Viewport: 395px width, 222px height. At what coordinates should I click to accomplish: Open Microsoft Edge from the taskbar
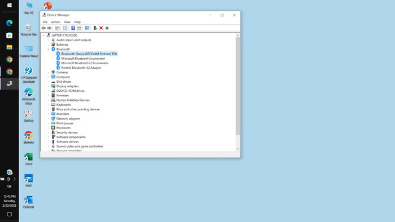pos(10,23)
